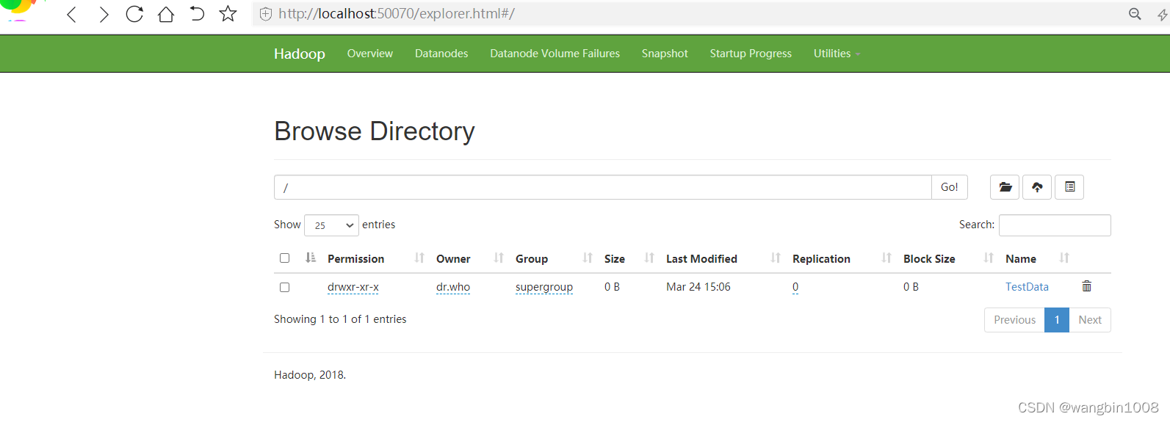Click the create directory folder icon

coord(1005,187)
